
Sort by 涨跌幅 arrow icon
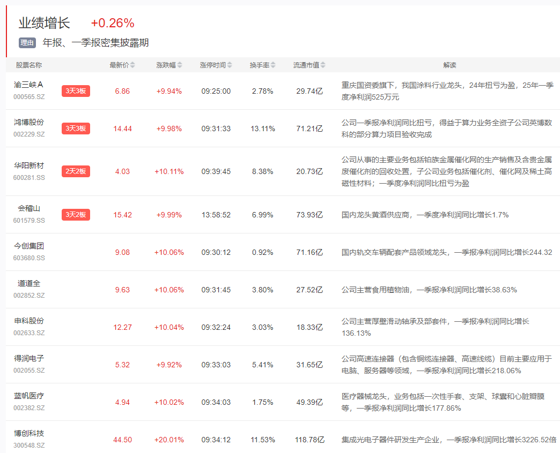coord(180,65)
